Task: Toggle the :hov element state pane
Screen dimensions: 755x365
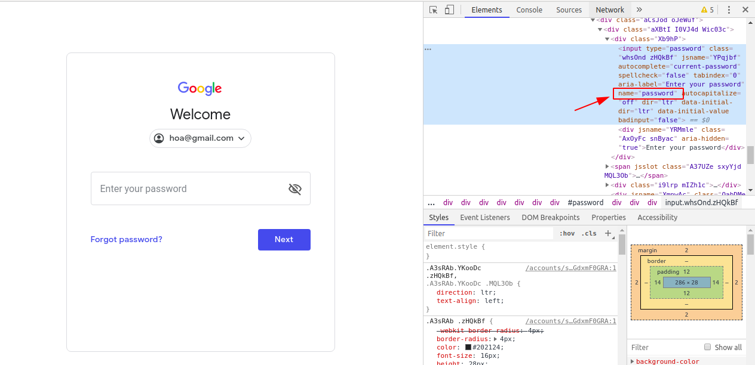Action: (x=567, y=233)
